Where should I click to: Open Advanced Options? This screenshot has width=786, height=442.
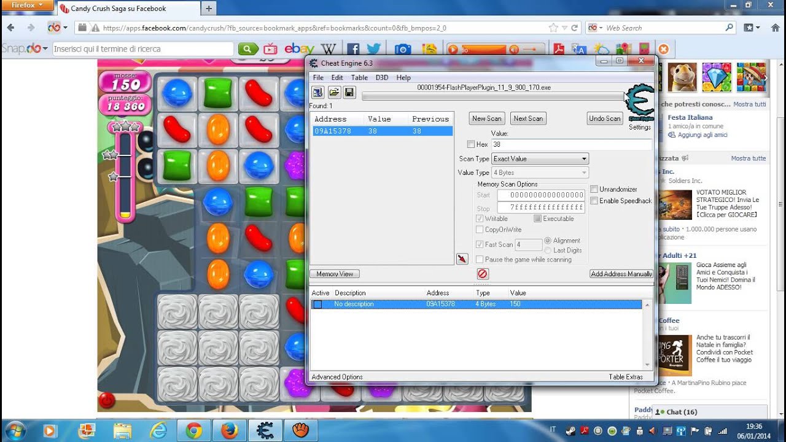coord(337,377)
